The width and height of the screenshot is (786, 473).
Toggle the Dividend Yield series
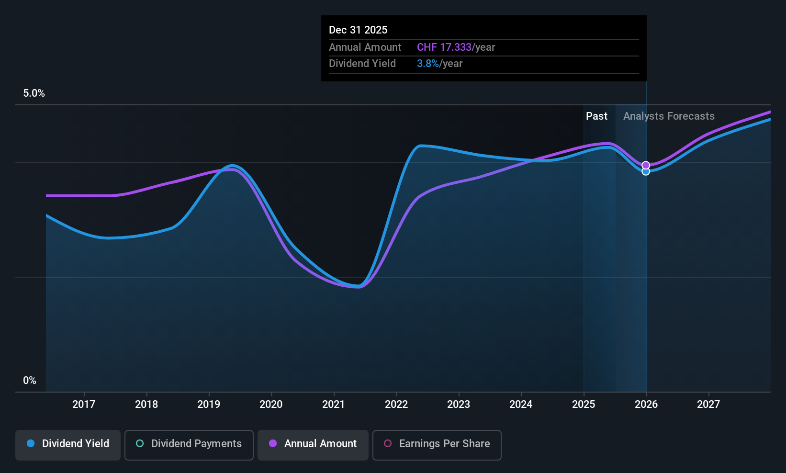[x=68, y=445]
